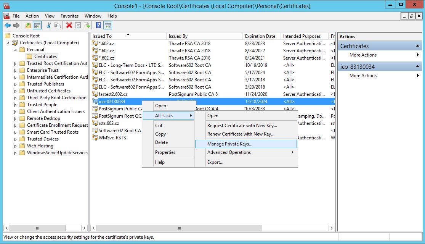Choose Manage Private Keys... from submenu
Image resolution: width=425 pixels, height=244 pixels.
230,144
